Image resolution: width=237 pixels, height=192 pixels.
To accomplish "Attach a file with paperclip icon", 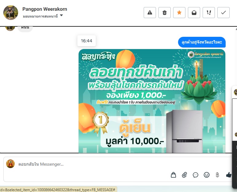I will click(x=185, y=175).
